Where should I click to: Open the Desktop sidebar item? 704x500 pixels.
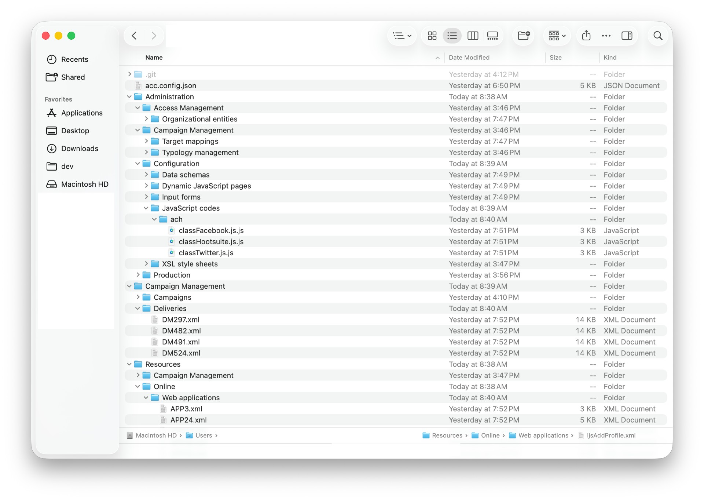pos(75,131)
